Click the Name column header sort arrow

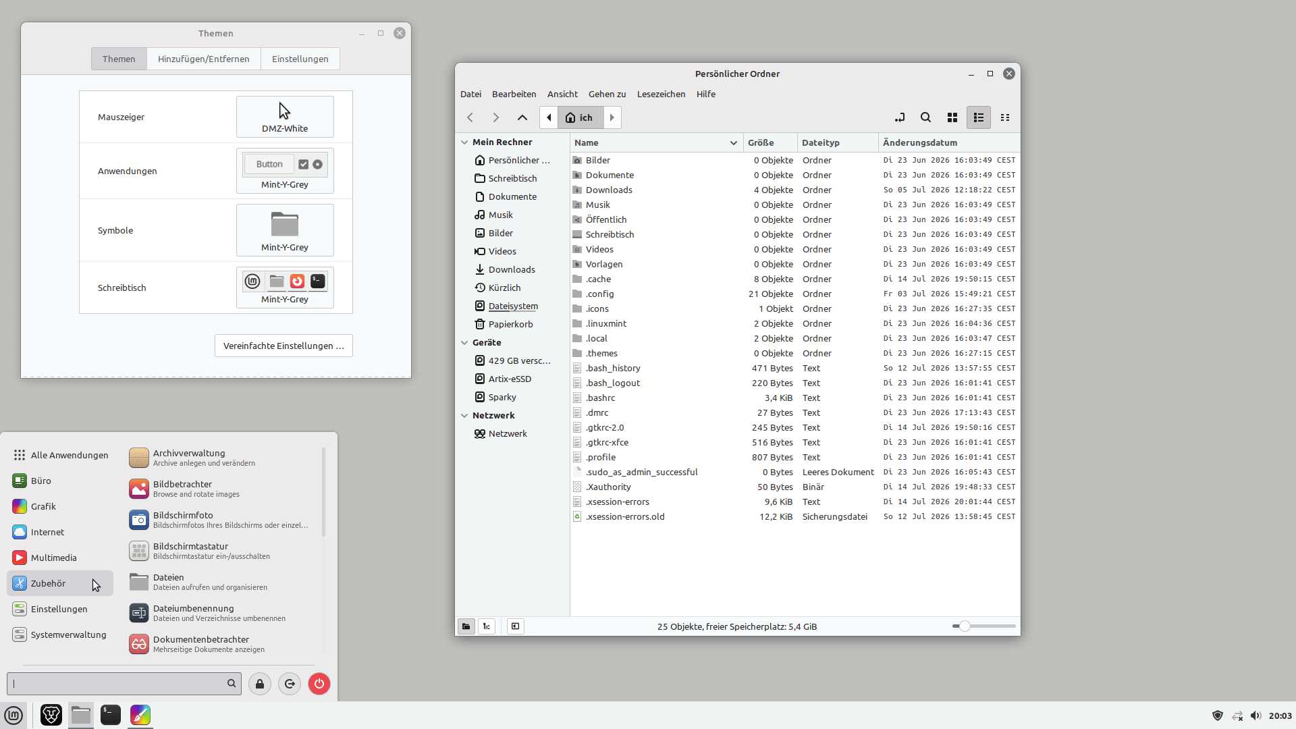(x=733, y=143)
